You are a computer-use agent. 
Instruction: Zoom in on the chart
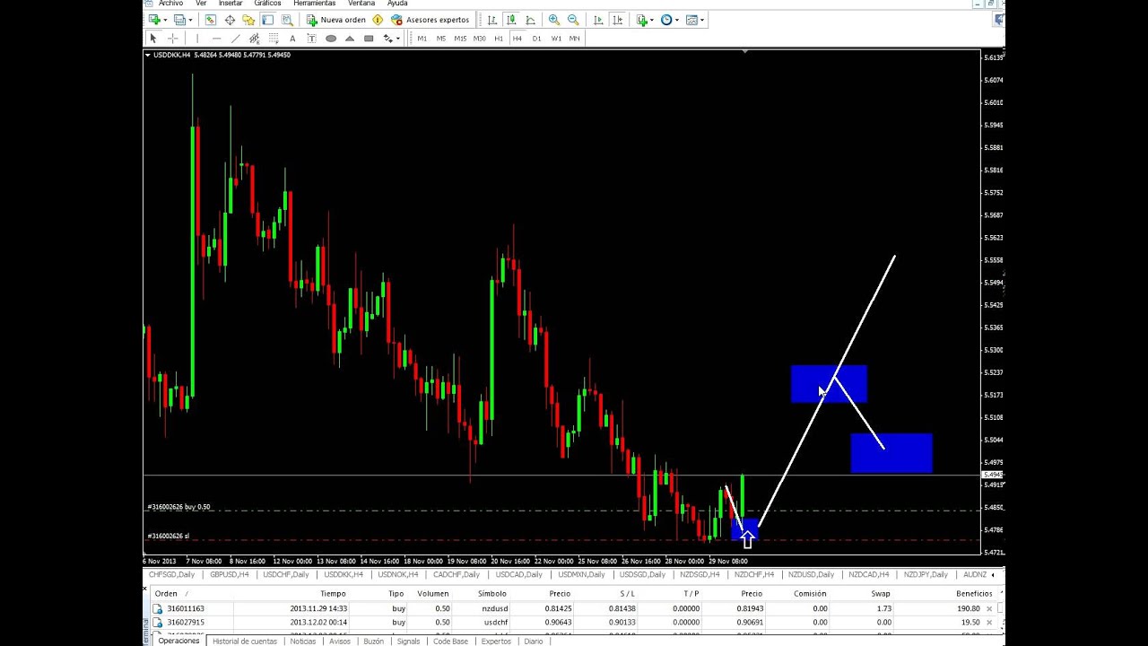pyautogui.click(x=553, y=20)
